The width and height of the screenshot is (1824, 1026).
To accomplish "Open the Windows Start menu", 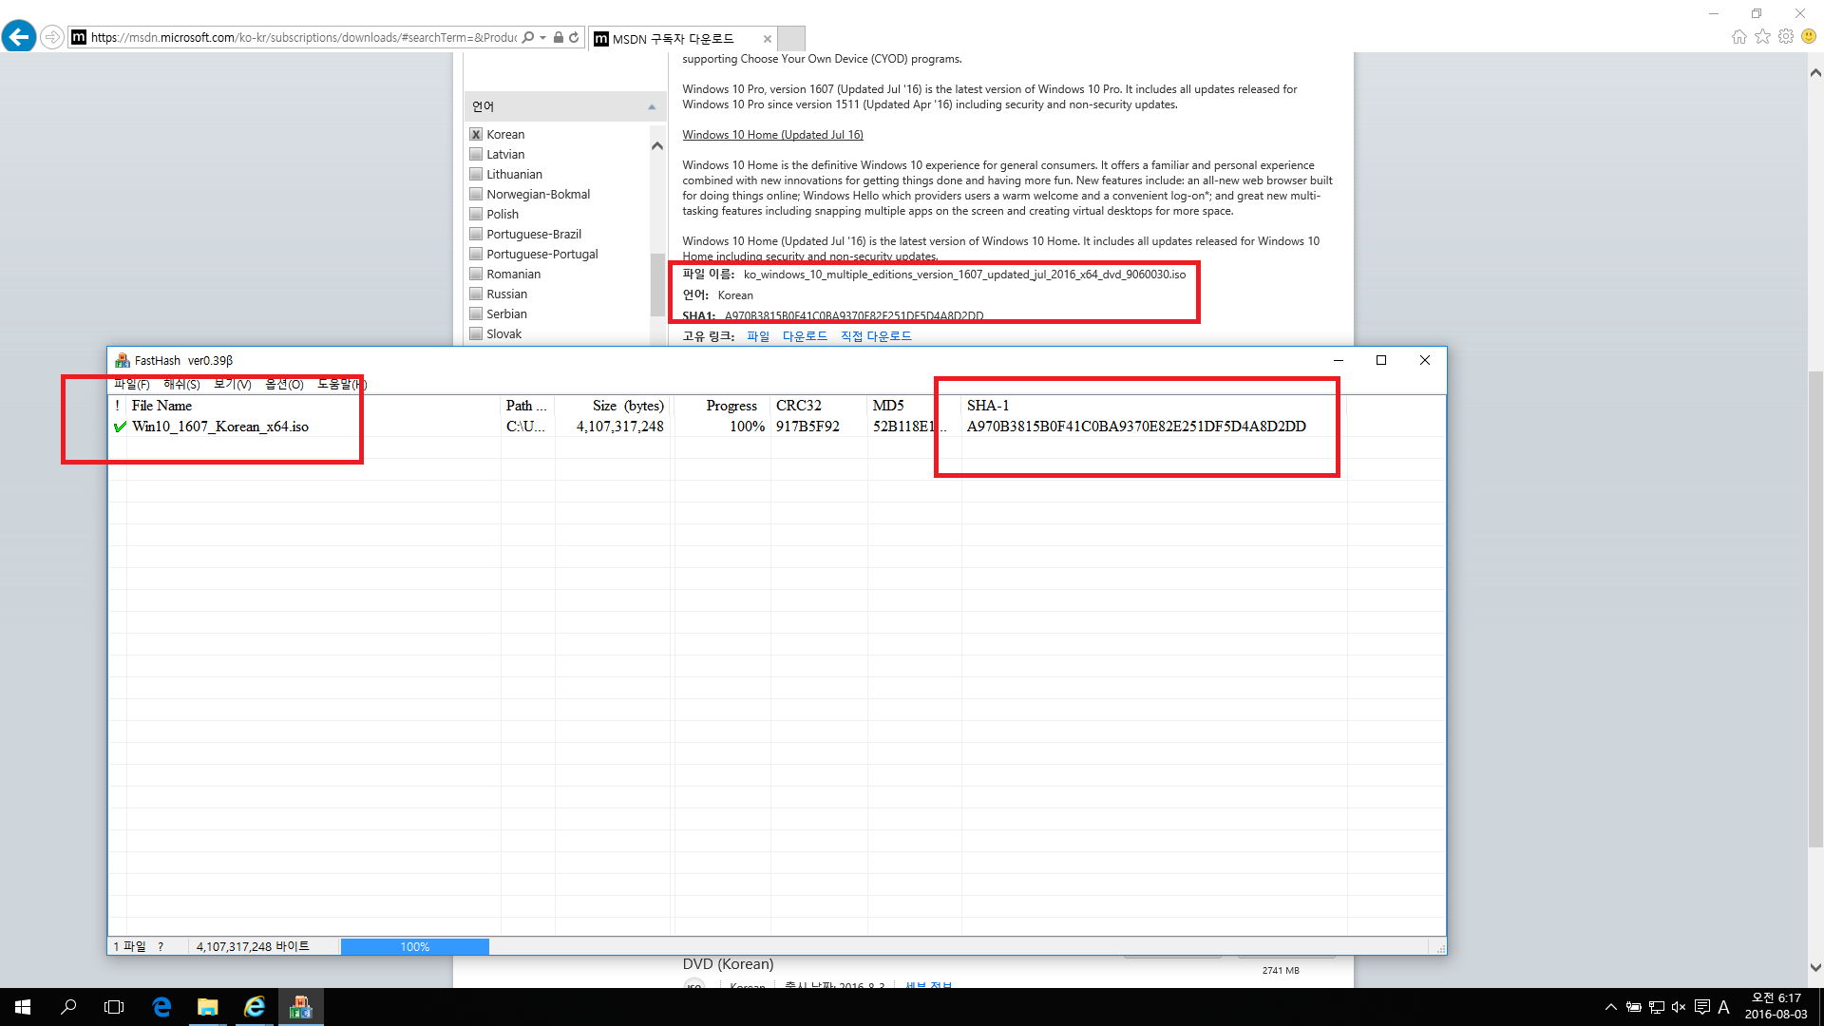I will tap(23, 1007).
